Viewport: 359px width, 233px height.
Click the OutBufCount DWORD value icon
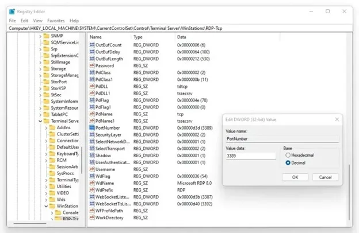92,45
